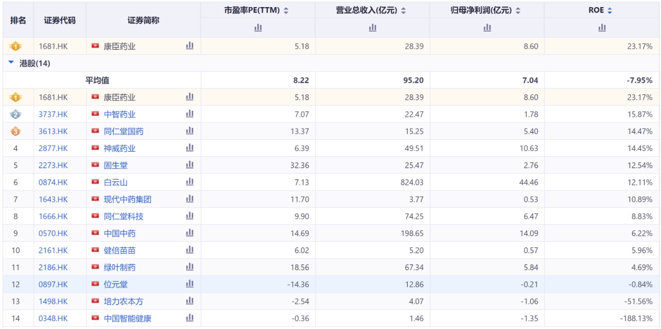Click chart icon under ROE header
661x329 pixels.
pyautogui.click(x=602, y=28)
